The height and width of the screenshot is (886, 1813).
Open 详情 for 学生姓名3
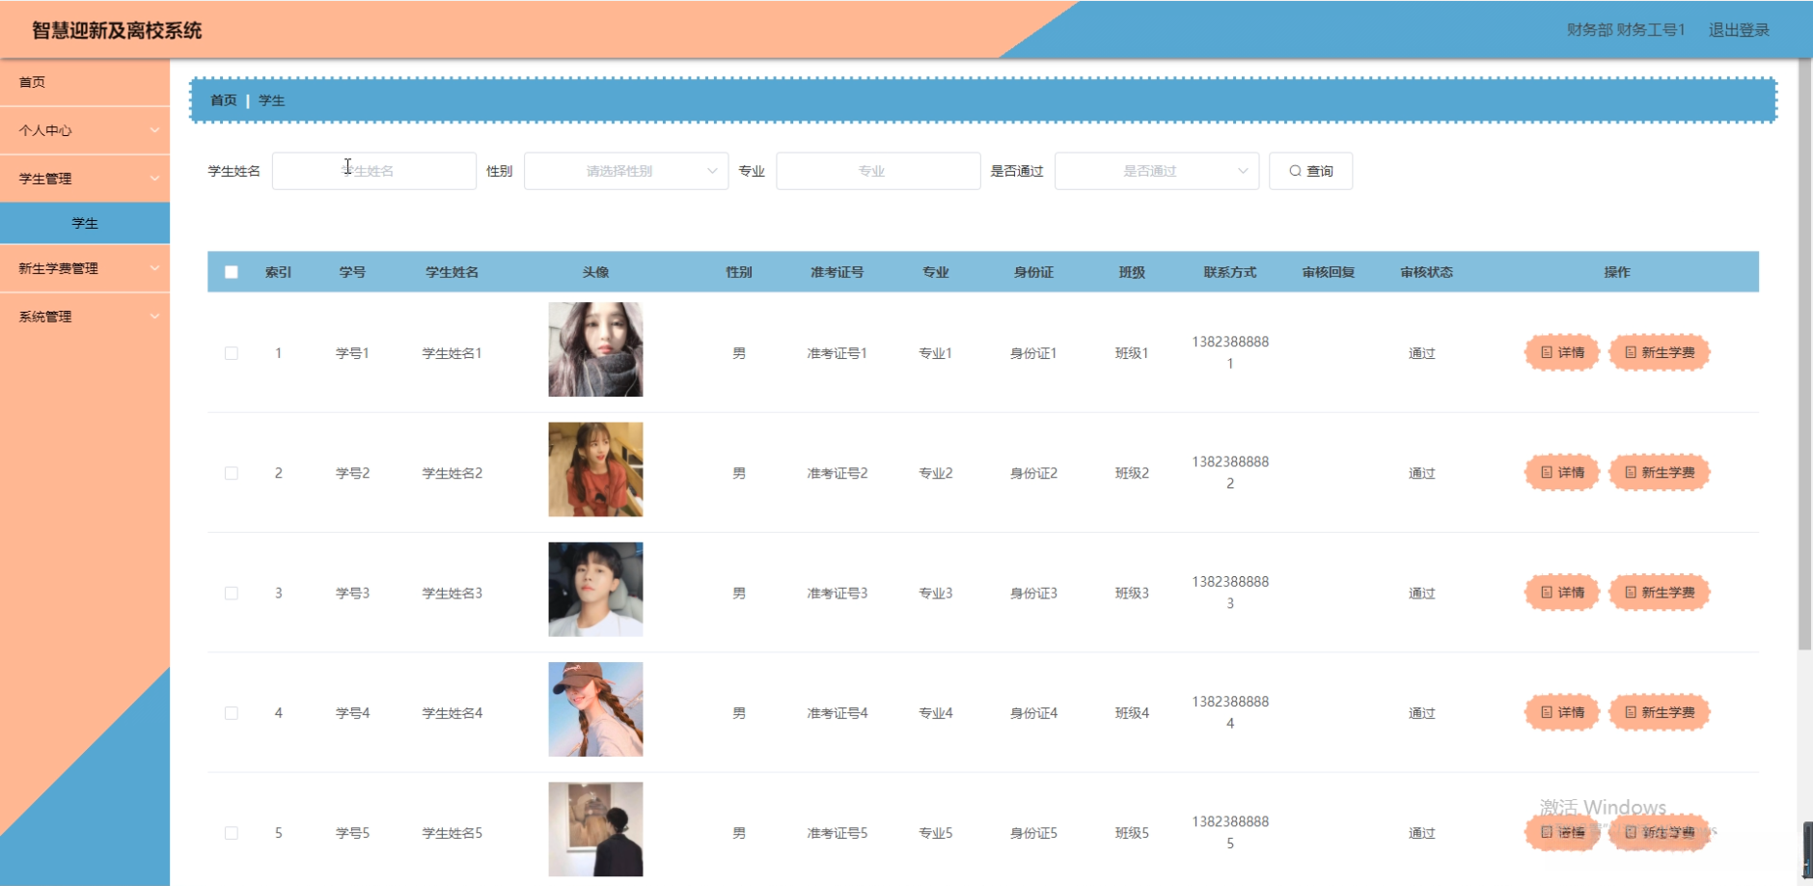[x=1561, y=592]
